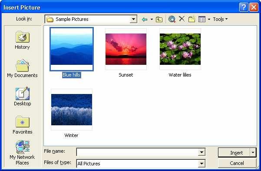This screenshot has height=171, width=261.
Task: Browse My Network Places
Action: pyautogui.click(x=22, y=153)
